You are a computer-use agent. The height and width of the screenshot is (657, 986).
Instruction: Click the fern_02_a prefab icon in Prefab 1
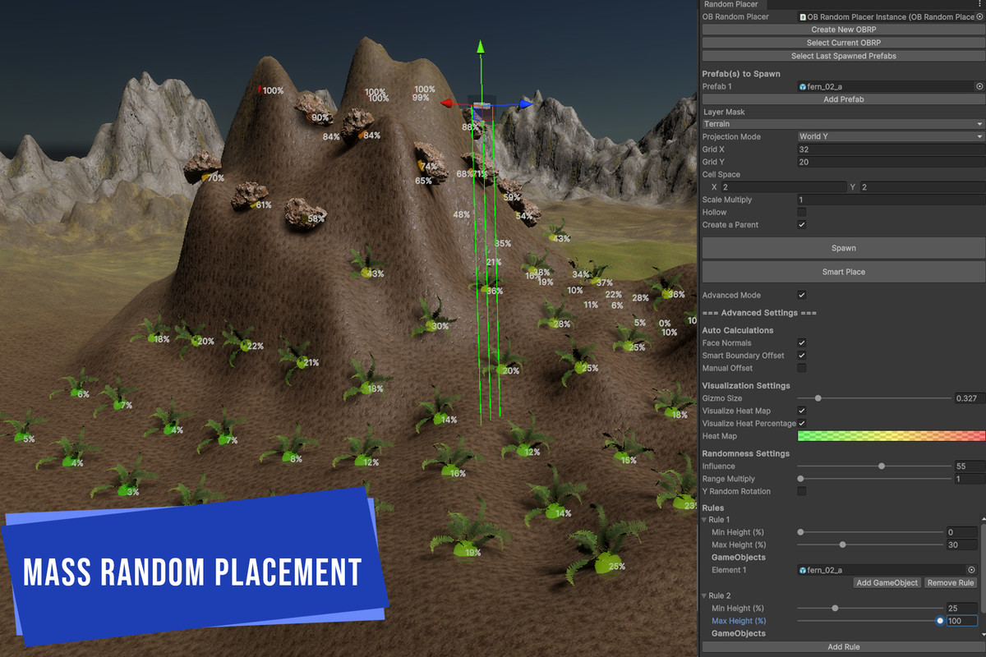[x=803, y=86]
